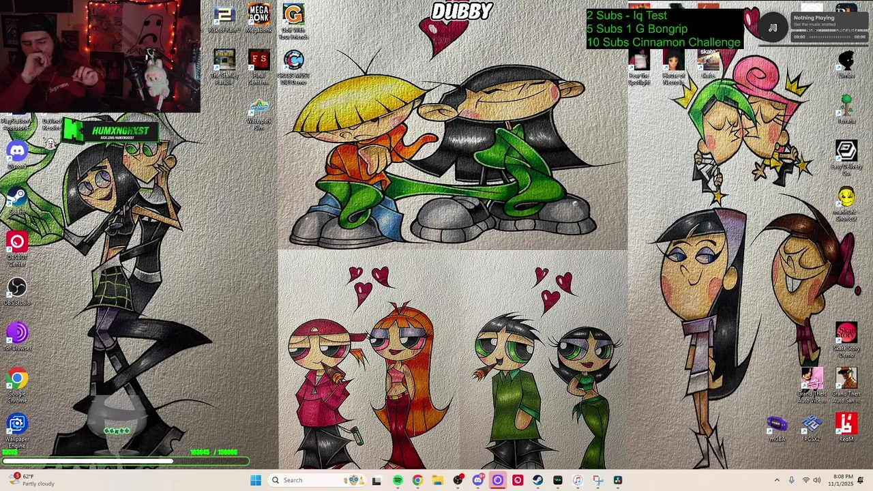Open Tor Browser desktop shortcut
This screenshot has height=491, width=873.
pyautogui.click(x=17, y=338)
